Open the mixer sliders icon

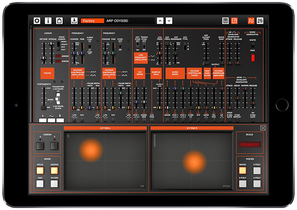pyautogui.click(x=260, y=21)
